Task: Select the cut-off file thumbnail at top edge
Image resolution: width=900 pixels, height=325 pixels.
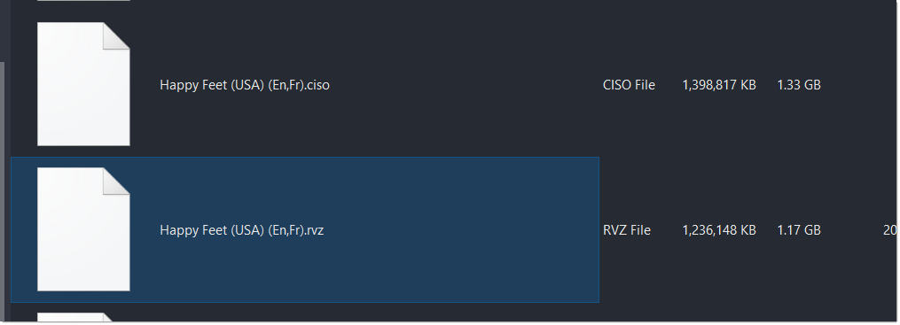Action: (x=83, y=1)
